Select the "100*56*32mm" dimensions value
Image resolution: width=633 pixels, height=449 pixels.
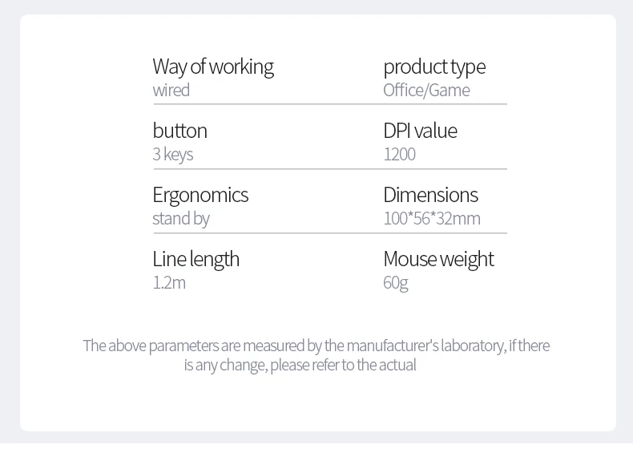(431, 218)
